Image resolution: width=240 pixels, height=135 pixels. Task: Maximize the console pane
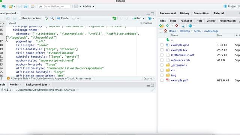(x=153, y=85)
